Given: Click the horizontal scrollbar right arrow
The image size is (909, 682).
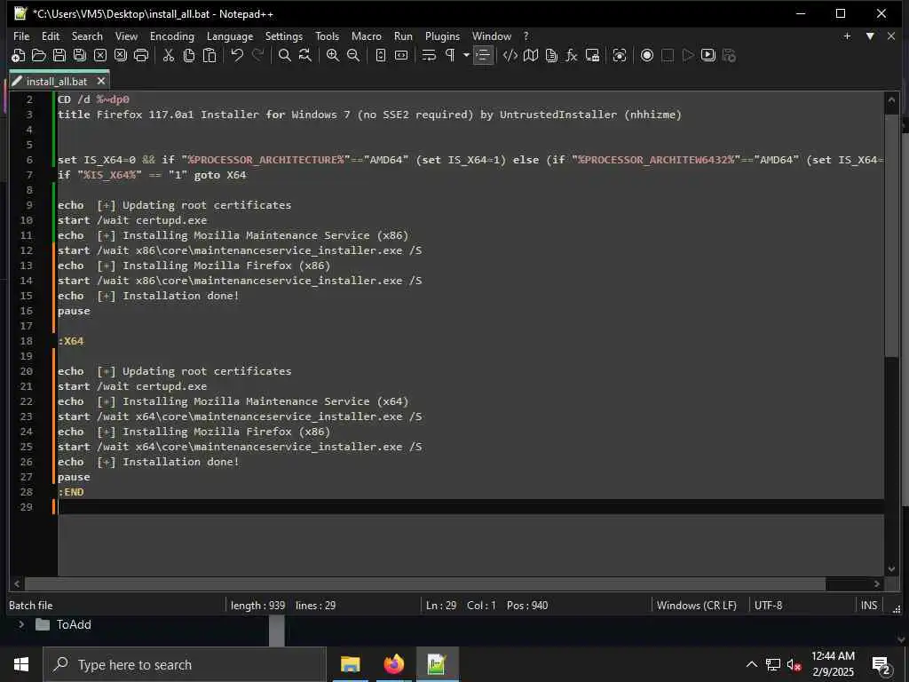Looking at the screenshot, I should point(877,584).
